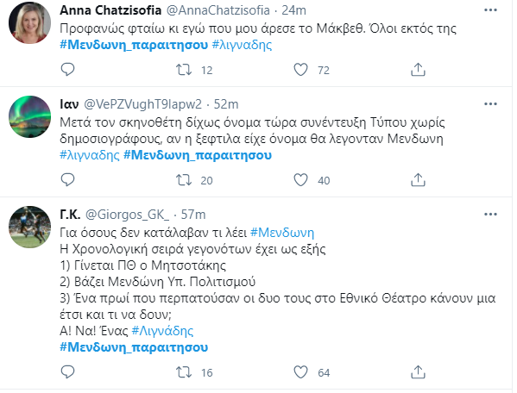Reply to Anna Chatzisofia's tweet
The width and height of the screenshot is (517, 393).
point(68,70)
